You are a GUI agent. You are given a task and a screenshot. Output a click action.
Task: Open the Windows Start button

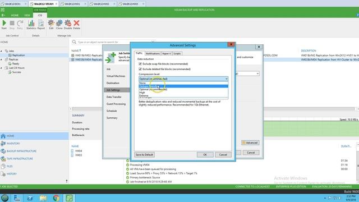tap(4, 198)
